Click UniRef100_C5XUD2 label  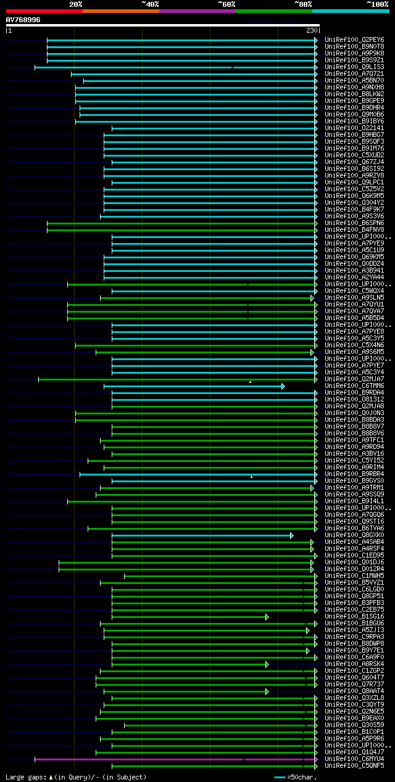coord(354,155)
